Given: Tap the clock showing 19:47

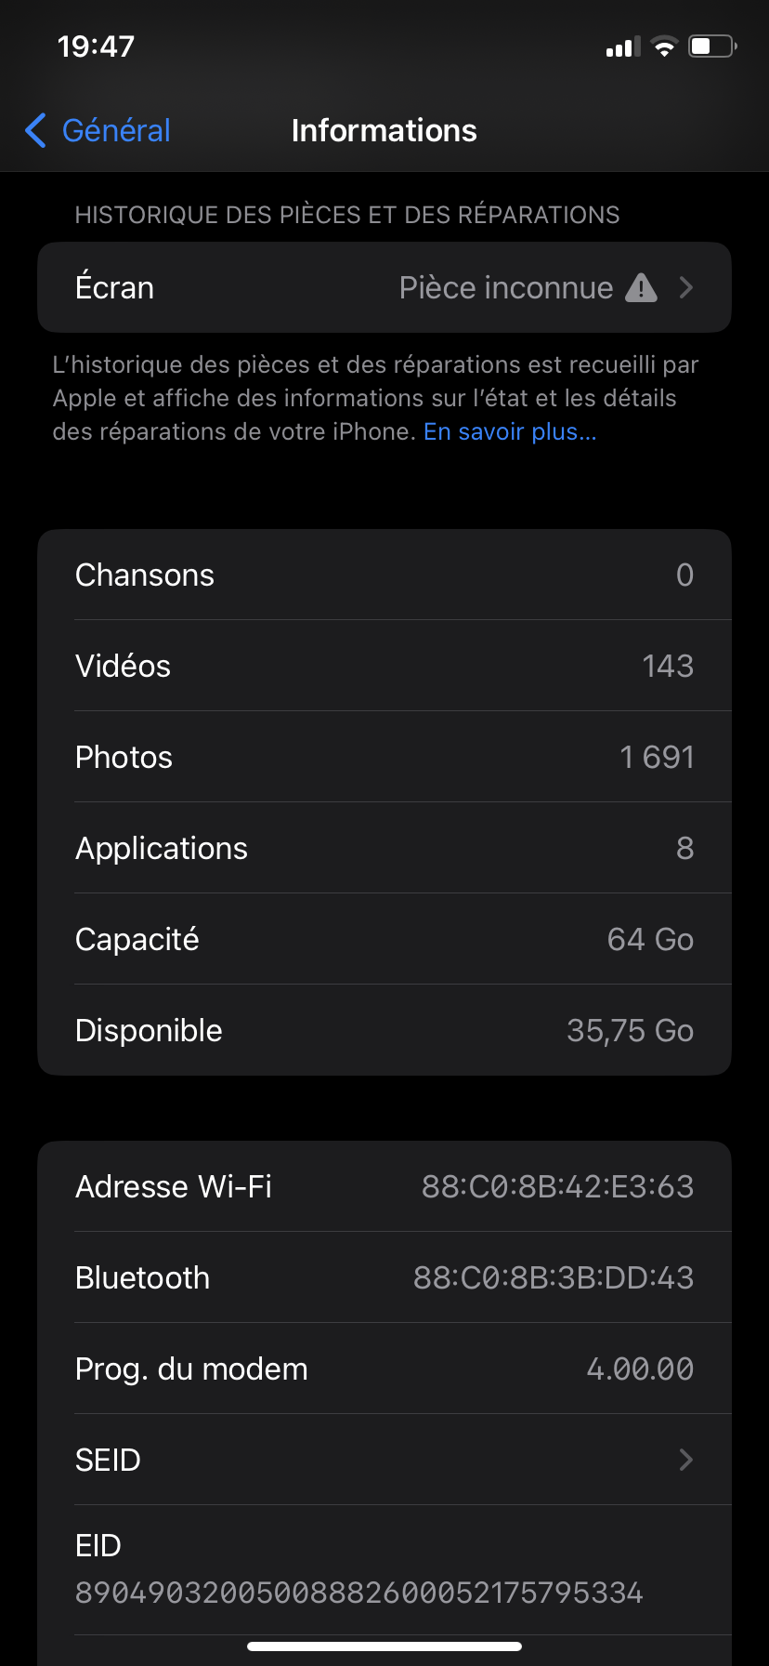Looking at the screenshot, I should (x=96, y=46).
